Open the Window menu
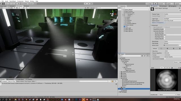 click(x=32, y=1)
